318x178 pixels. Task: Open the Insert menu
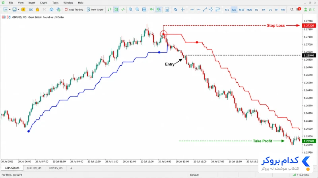pos(32,3)
